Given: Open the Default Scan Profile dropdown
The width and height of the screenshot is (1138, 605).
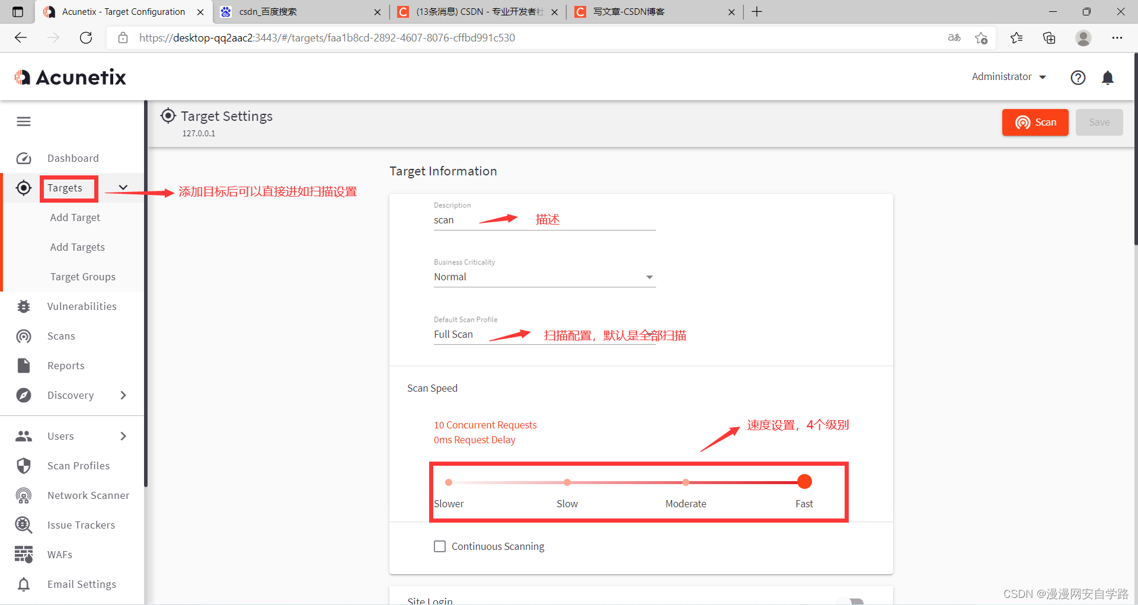Looking at the screenshot, I should (545, 335).
